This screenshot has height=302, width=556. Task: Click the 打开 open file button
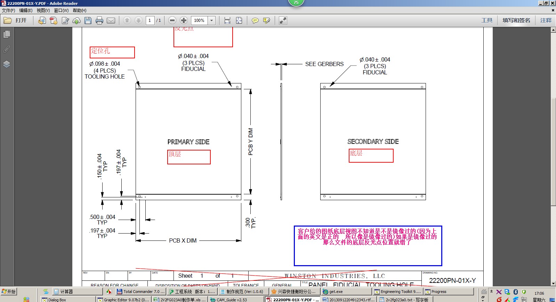click(x=15, y=21)
